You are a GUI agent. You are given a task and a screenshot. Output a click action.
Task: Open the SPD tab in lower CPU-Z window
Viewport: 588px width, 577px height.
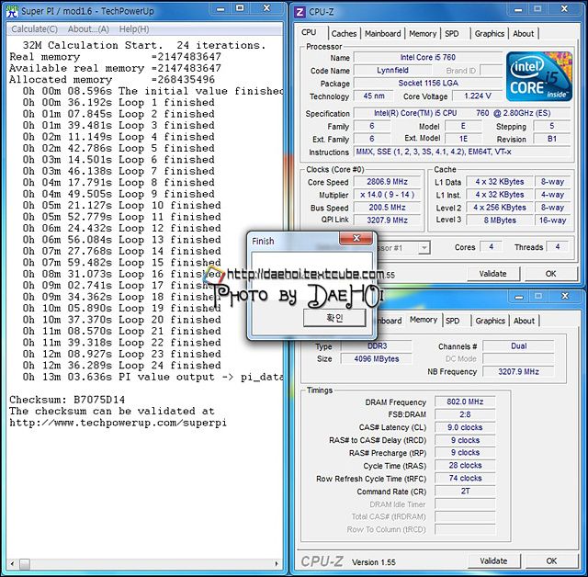click(453, 321)
